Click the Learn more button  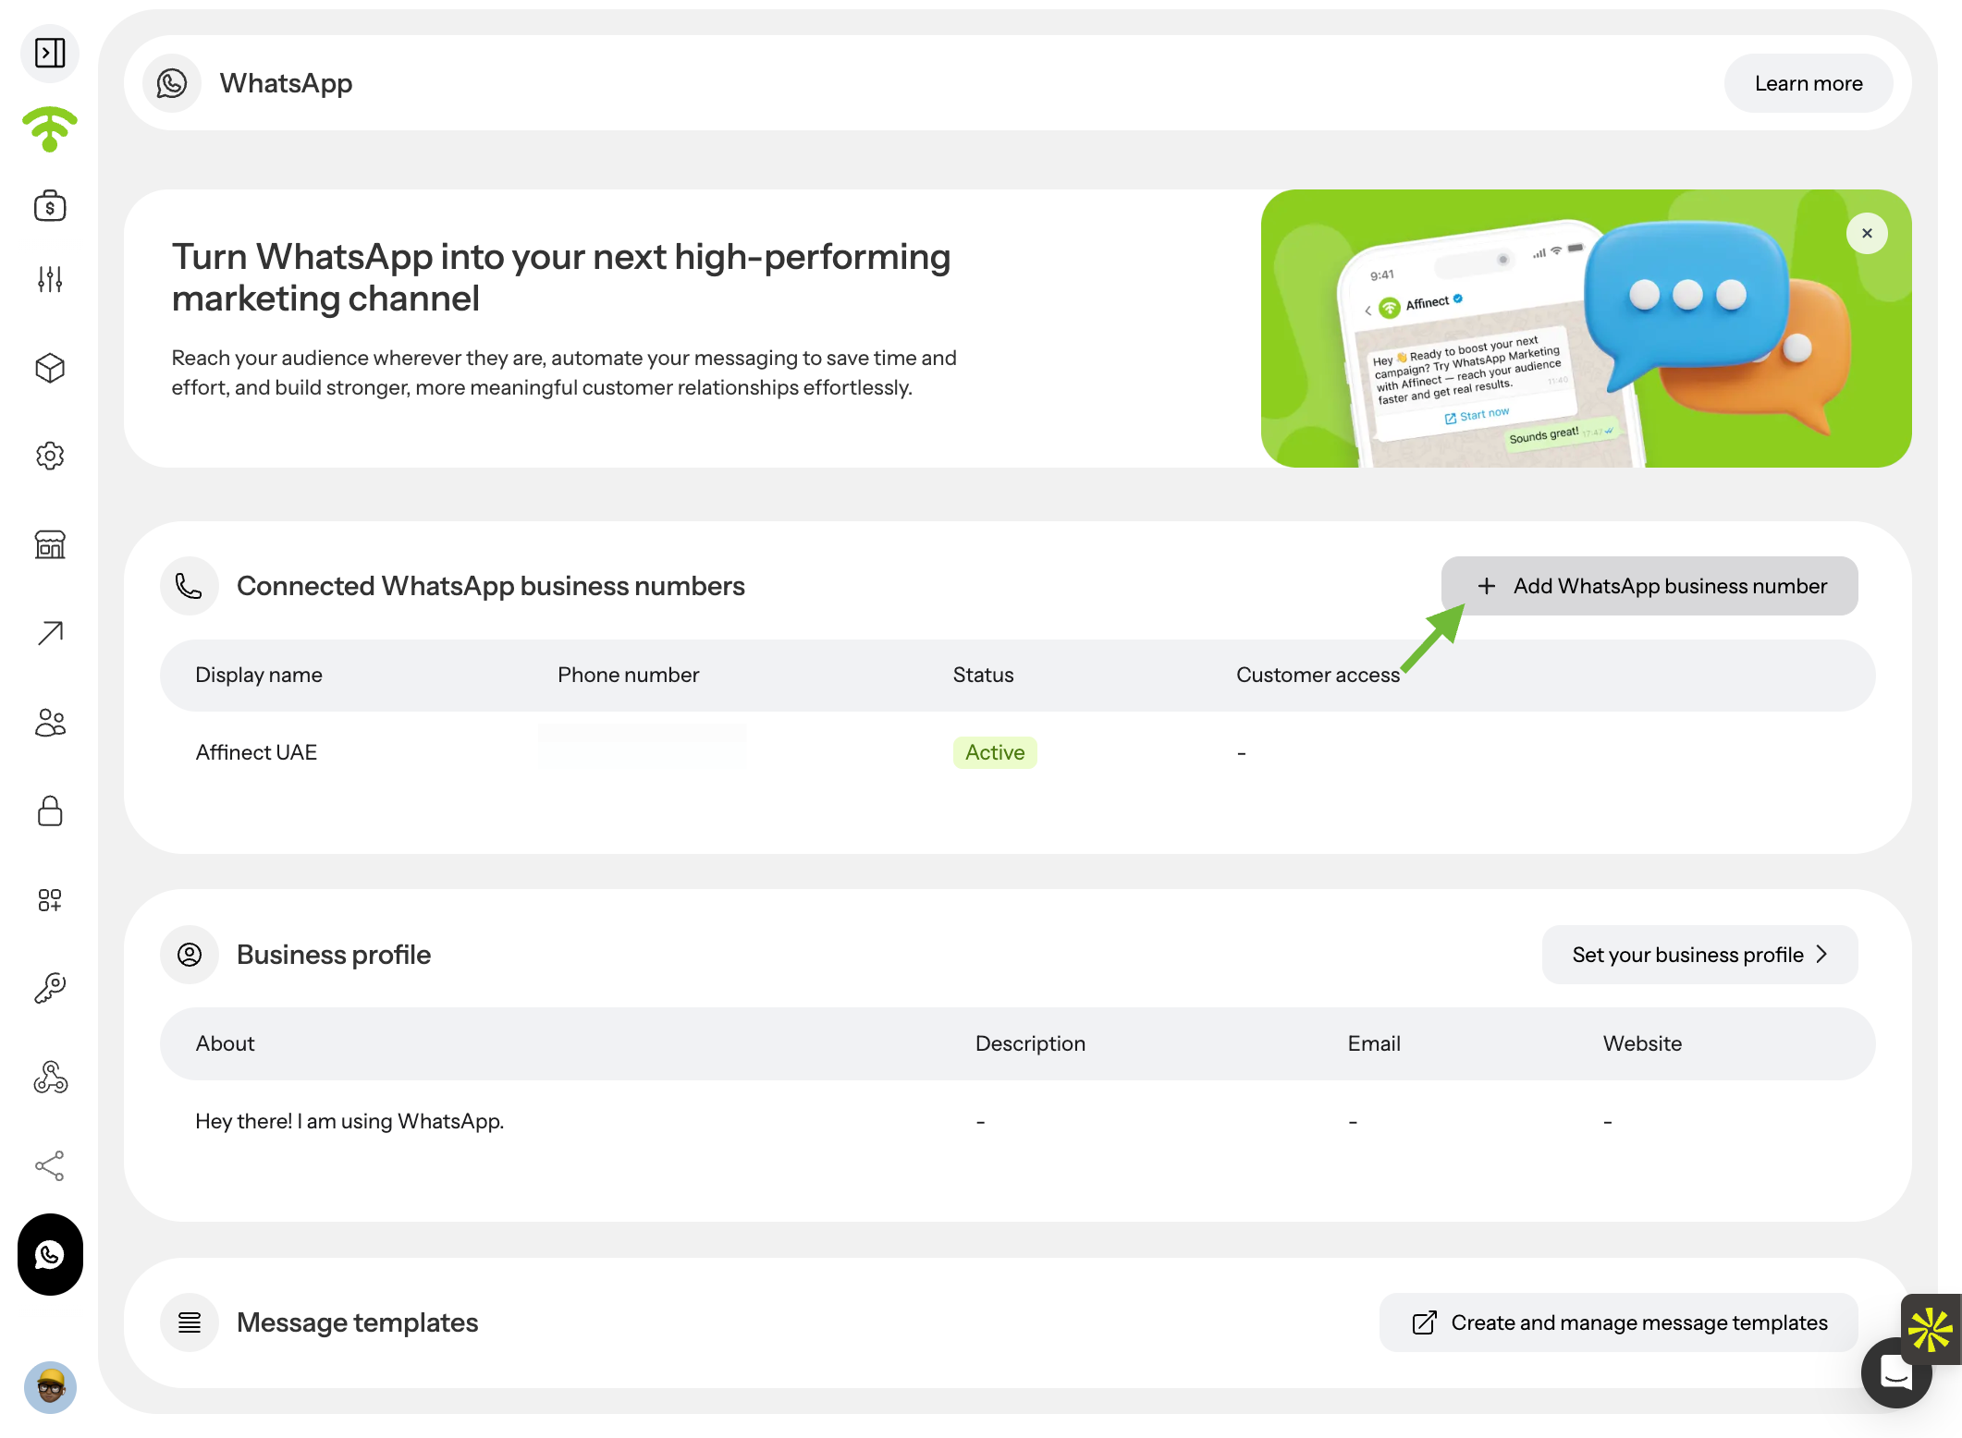coord(1808,83)
